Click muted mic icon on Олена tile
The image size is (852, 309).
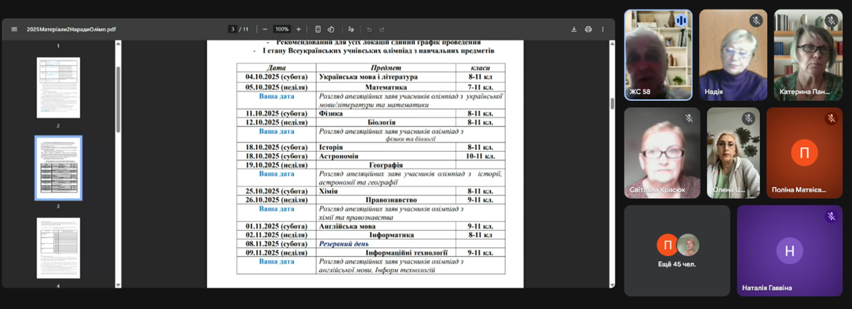(x=749, y=118)
